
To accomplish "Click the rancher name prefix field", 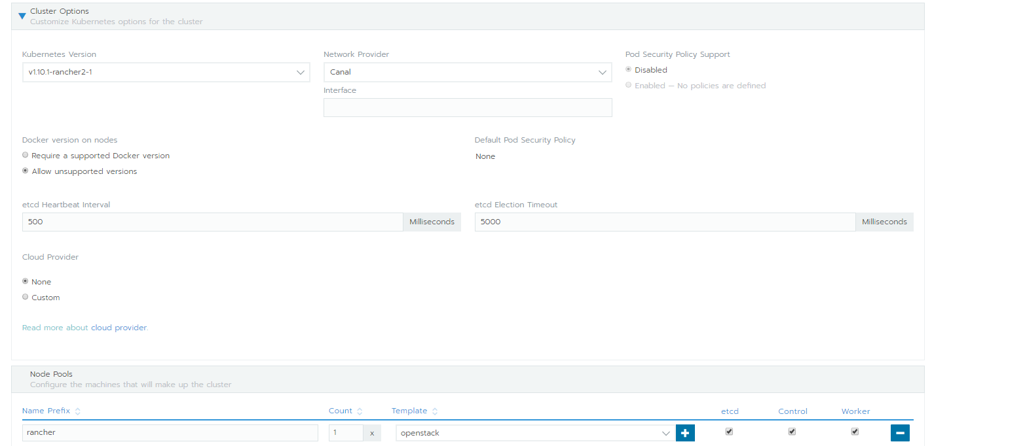I will click(170, 432).
